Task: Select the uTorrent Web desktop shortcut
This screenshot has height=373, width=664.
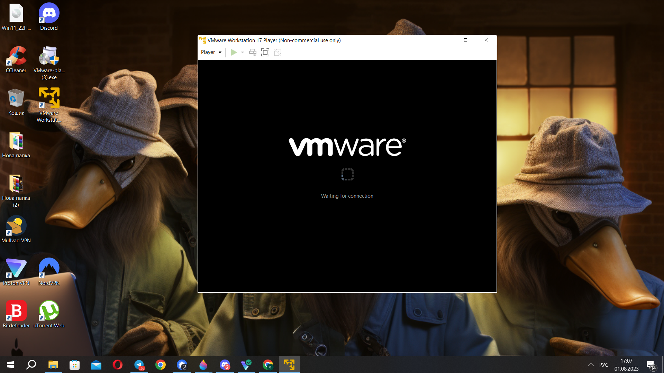Action: [x=49, y=315]
